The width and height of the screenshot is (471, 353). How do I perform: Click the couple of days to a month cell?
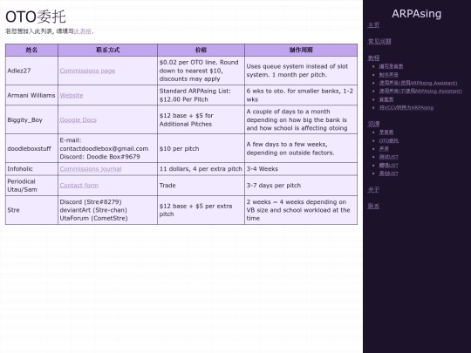point(301,120)
